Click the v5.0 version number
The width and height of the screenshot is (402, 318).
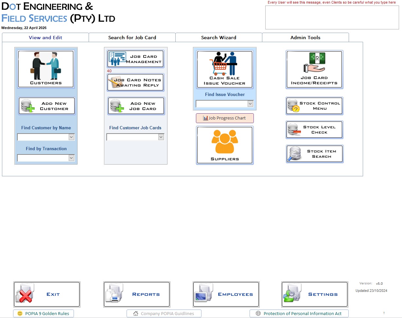tap(379, 284)
